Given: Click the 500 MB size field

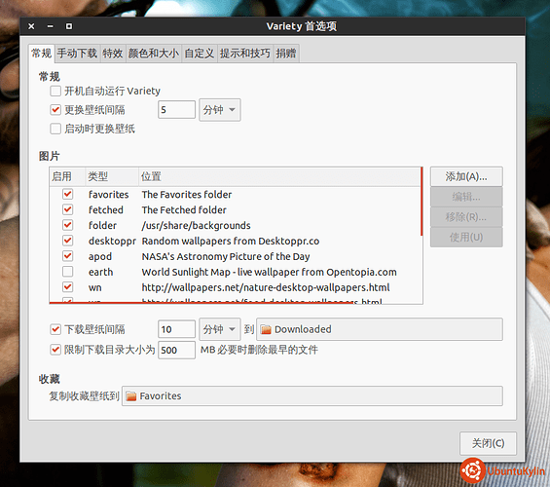Looking at the screenshot, I should [176, 350].
